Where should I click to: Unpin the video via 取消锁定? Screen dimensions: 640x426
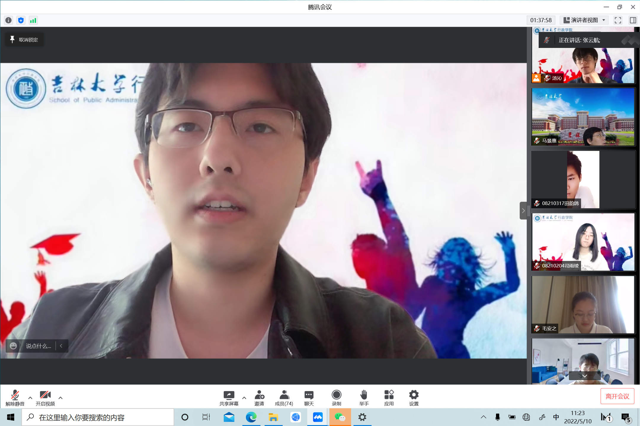(24, 40)
